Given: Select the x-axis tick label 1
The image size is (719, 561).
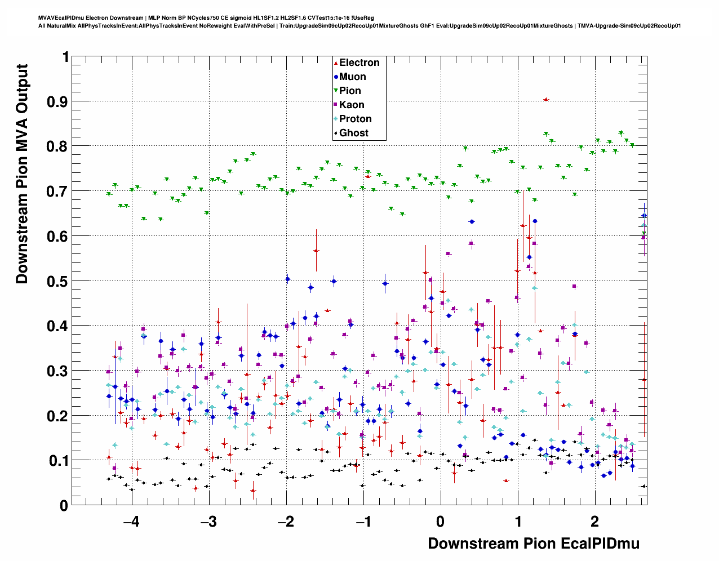Looking at the screenshot, I should (518, 521).
